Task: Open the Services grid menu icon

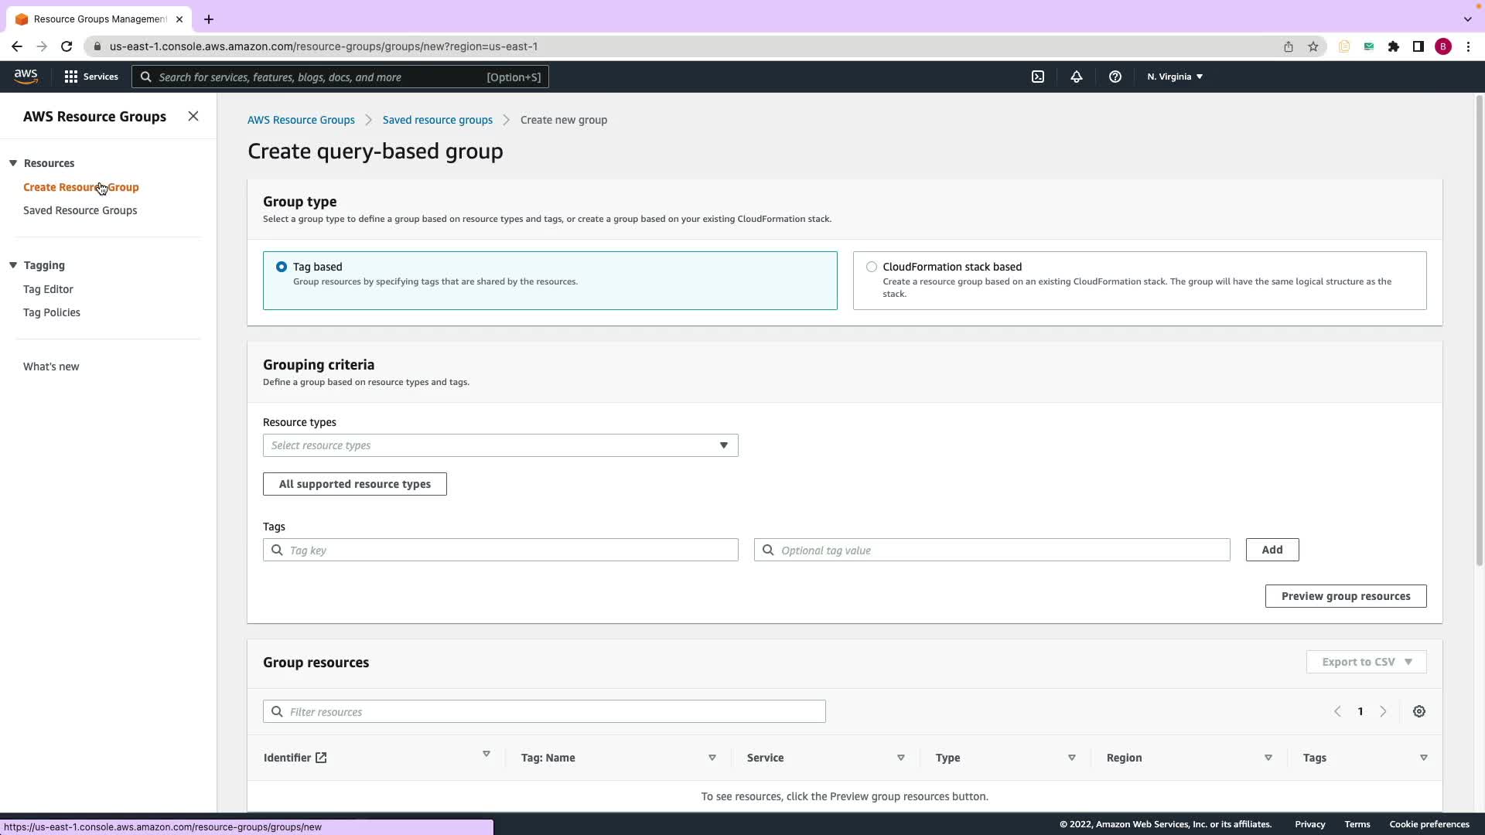Action: tap(71, 77)
